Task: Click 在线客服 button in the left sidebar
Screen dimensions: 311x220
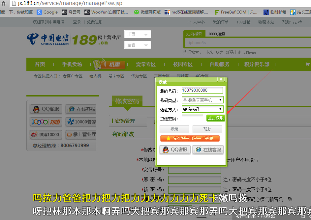Action: tap(81, 109)
